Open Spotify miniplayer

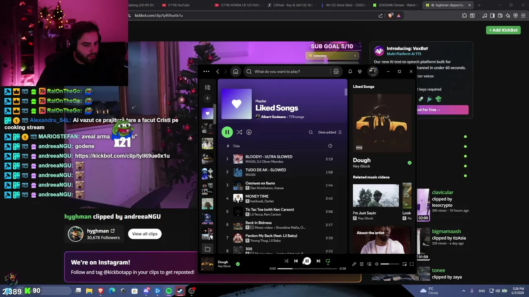click(404, 264)
